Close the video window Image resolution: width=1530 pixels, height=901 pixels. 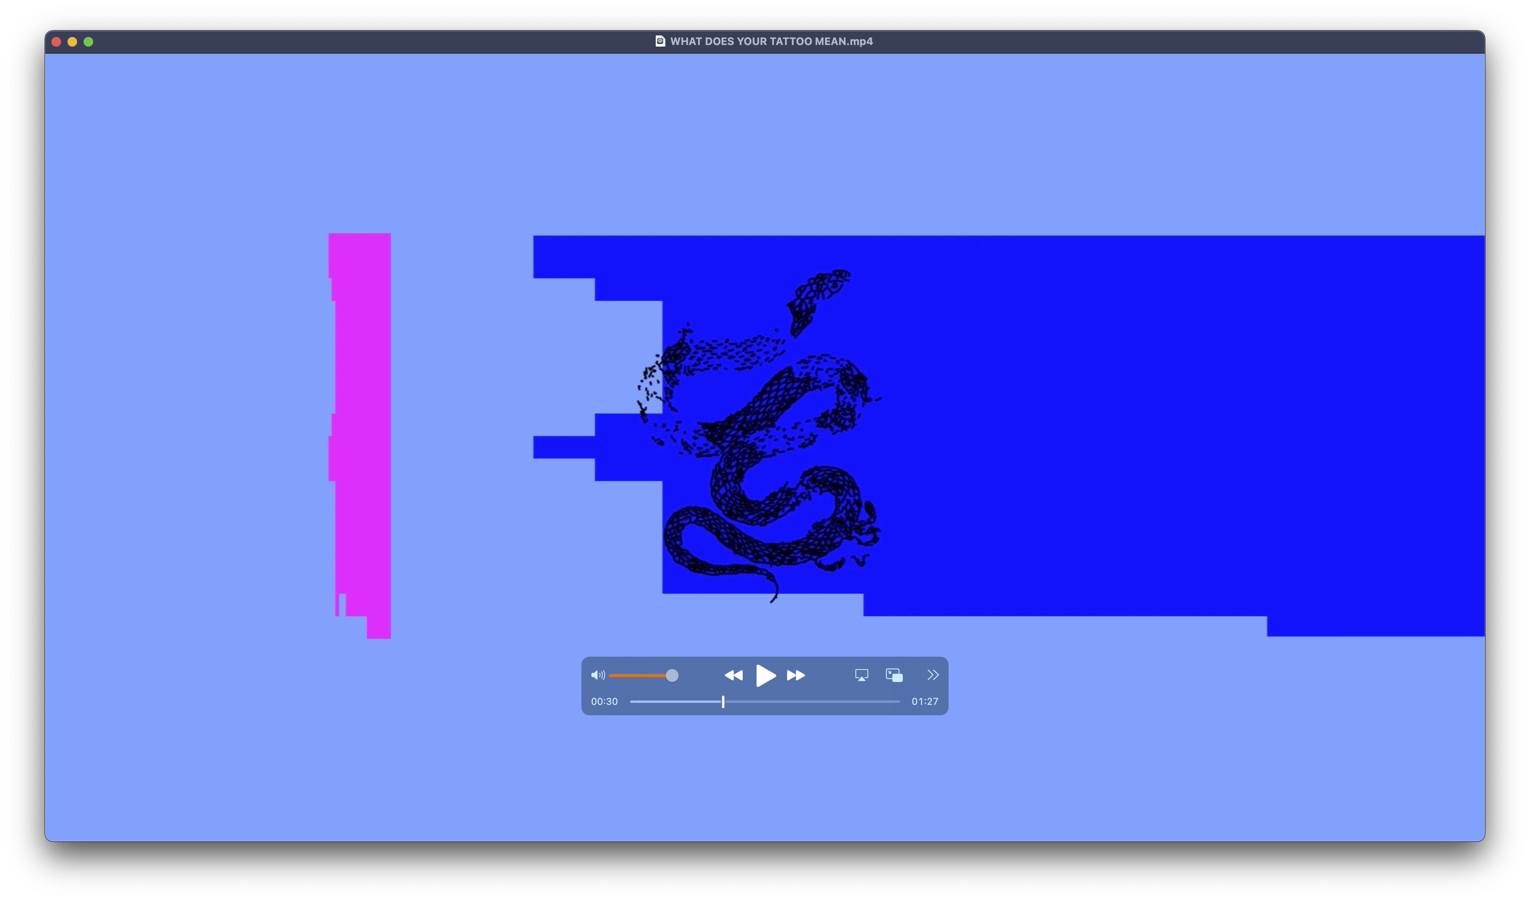57,42
